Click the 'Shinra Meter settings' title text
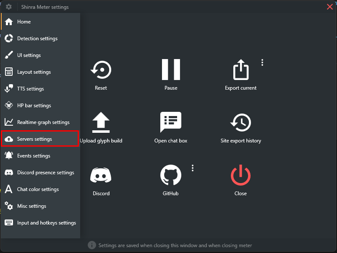 point(45,7)
